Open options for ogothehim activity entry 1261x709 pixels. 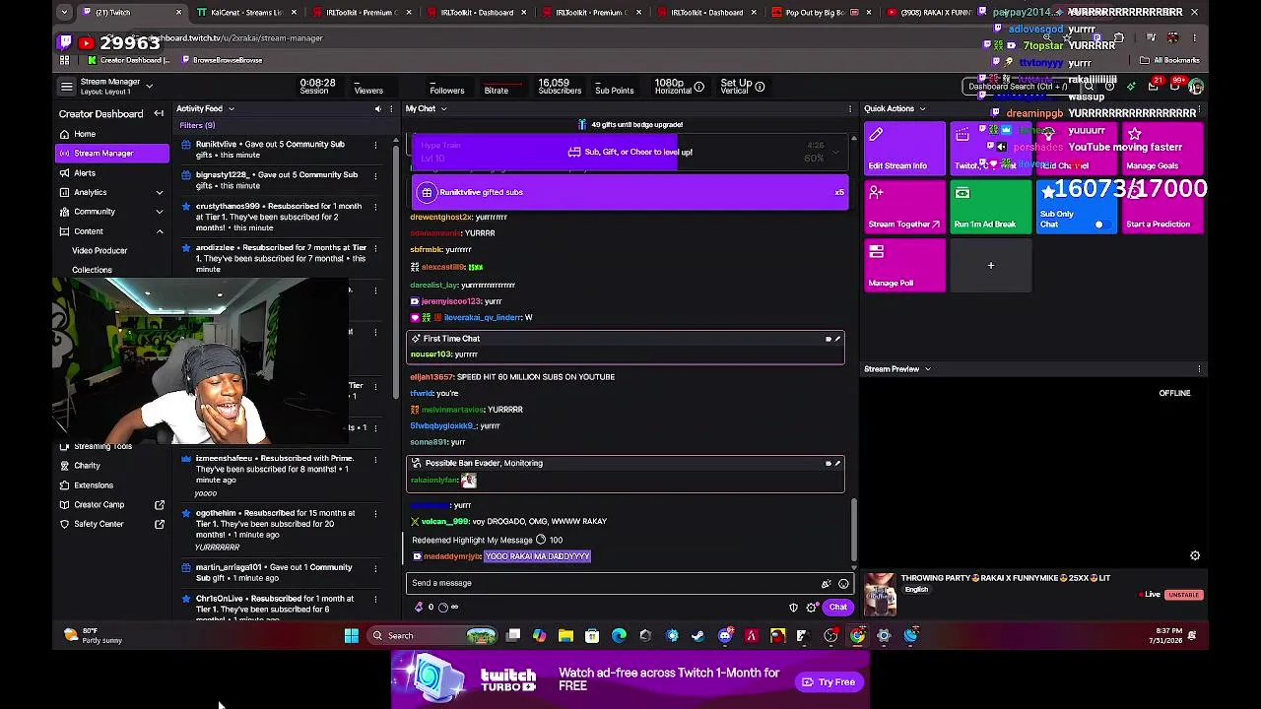tap(375, 514)
